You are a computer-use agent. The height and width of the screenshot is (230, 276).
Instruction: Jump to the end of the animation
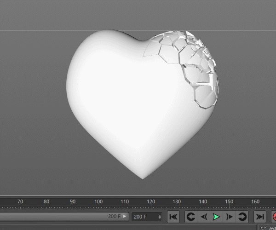click(x=260, y=217)
